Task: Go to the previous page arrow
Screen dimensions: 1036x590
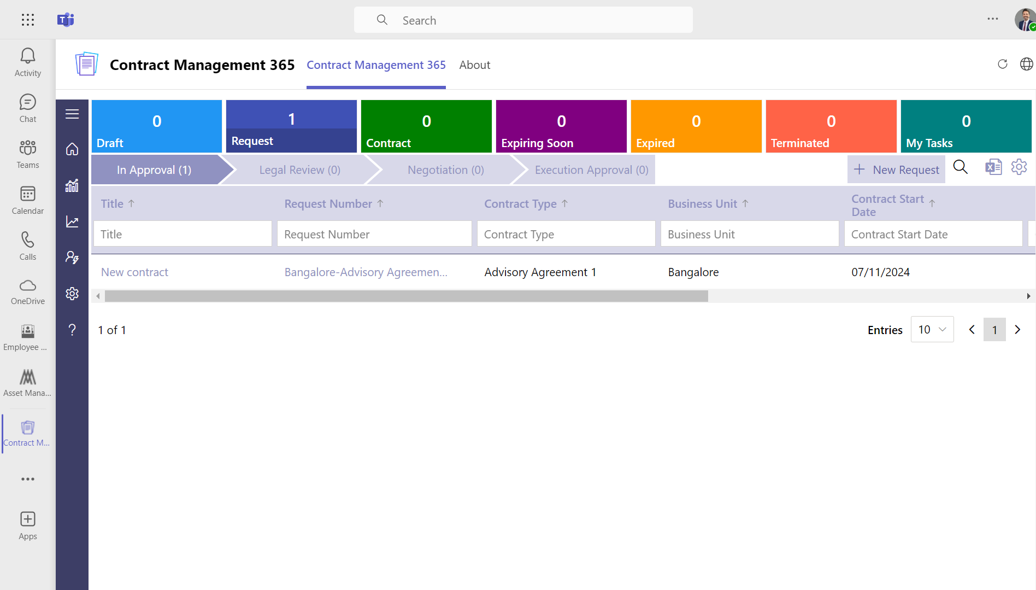Action: coord(972,330)
